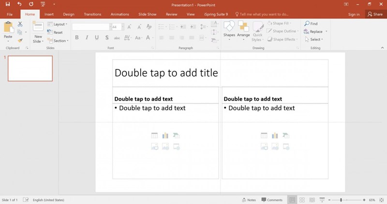Select the Cut scissors icon
Screen dimensions: 387x204
20,24
